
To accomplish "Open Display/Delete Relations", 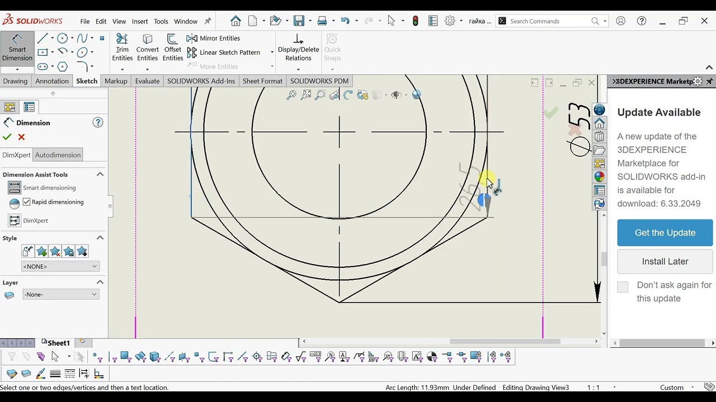I will coord(298,48).
